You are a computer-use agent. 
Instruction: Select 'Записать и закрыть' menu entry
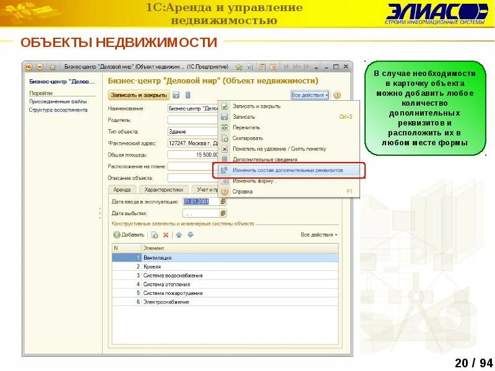(x=289, y=106)
